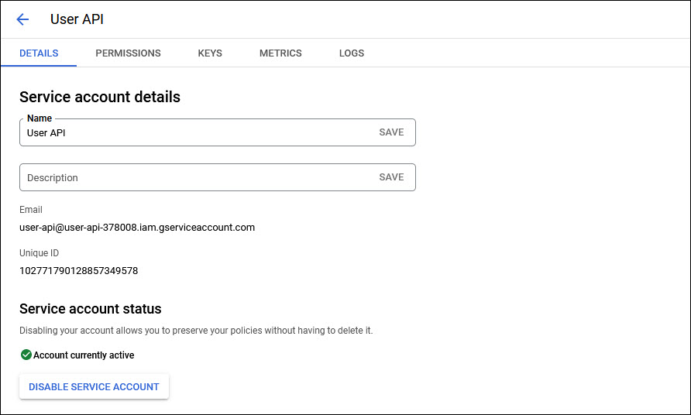
Task: Click the service account email address
Action: [x=137, y=228]
